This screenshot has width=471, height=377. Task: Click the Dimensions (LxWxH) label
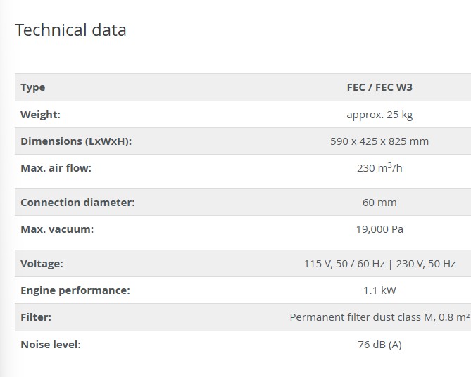click(x=76, y=141)
